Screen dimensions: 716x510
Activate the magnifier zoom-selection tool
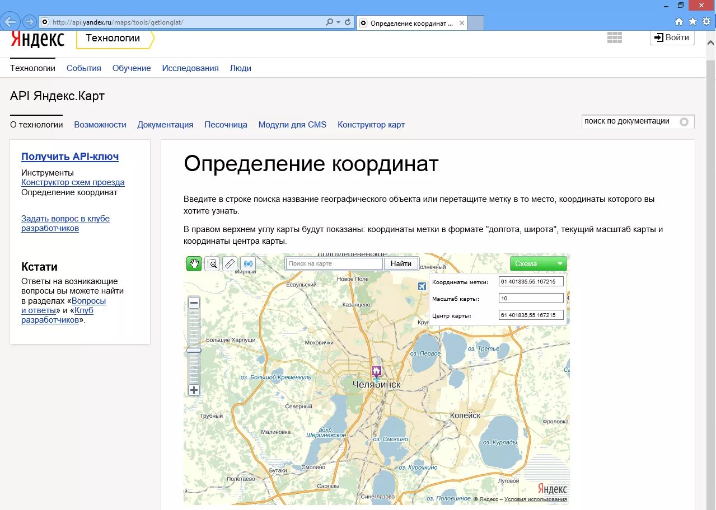coord(212,263)
